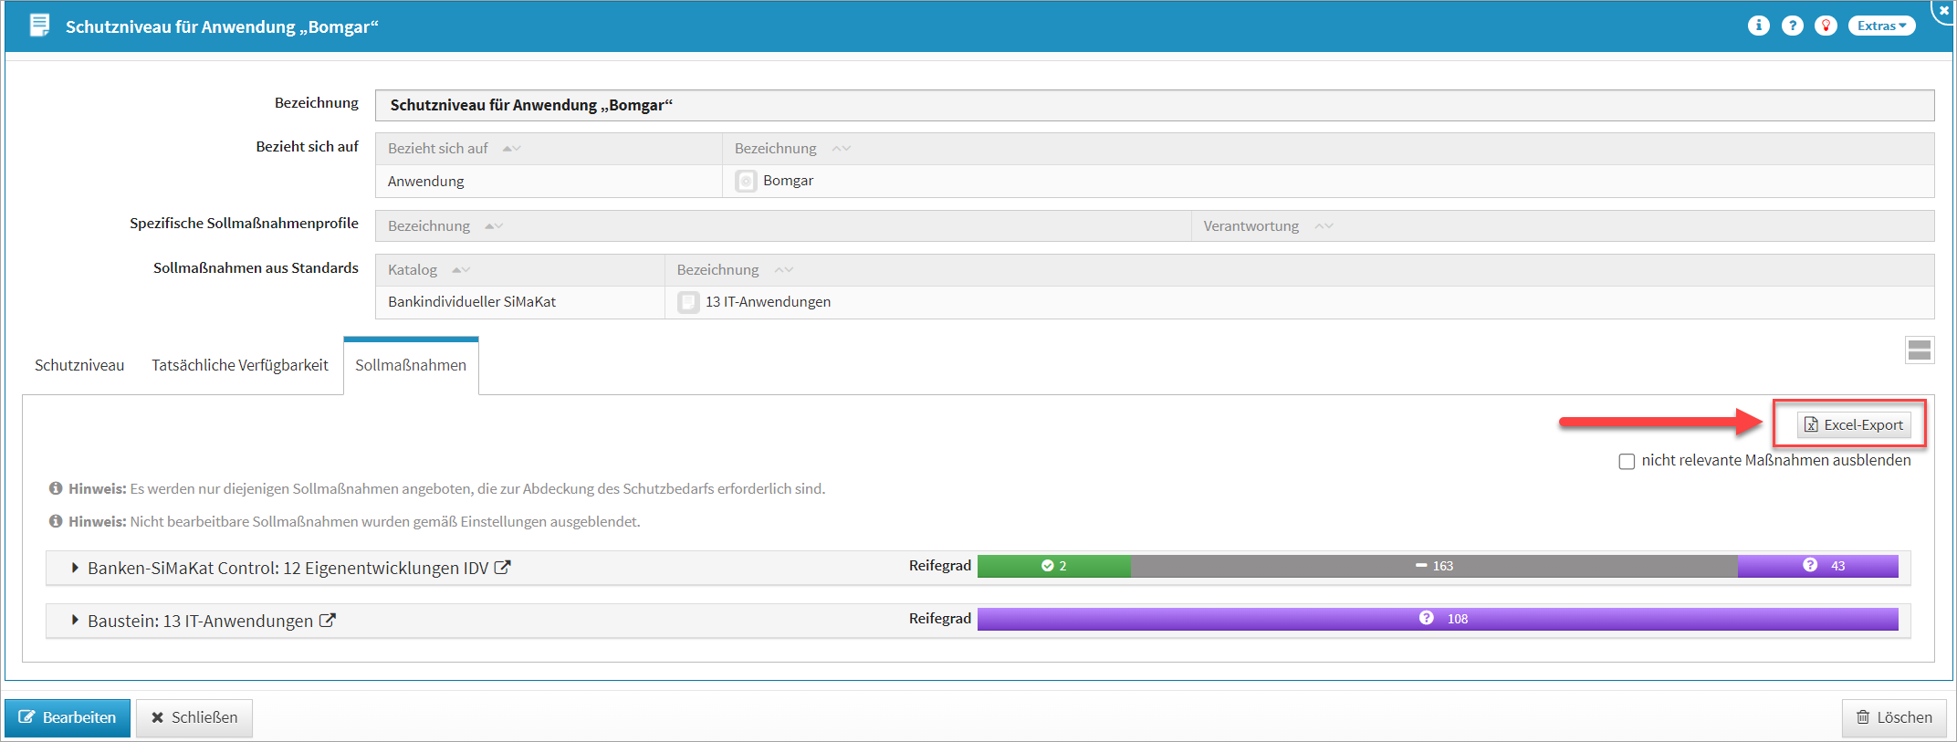Click the 13 IT-Anwendungen catalog icon
This screenshot has height=742, width=1957.
[x=688, y=302]
